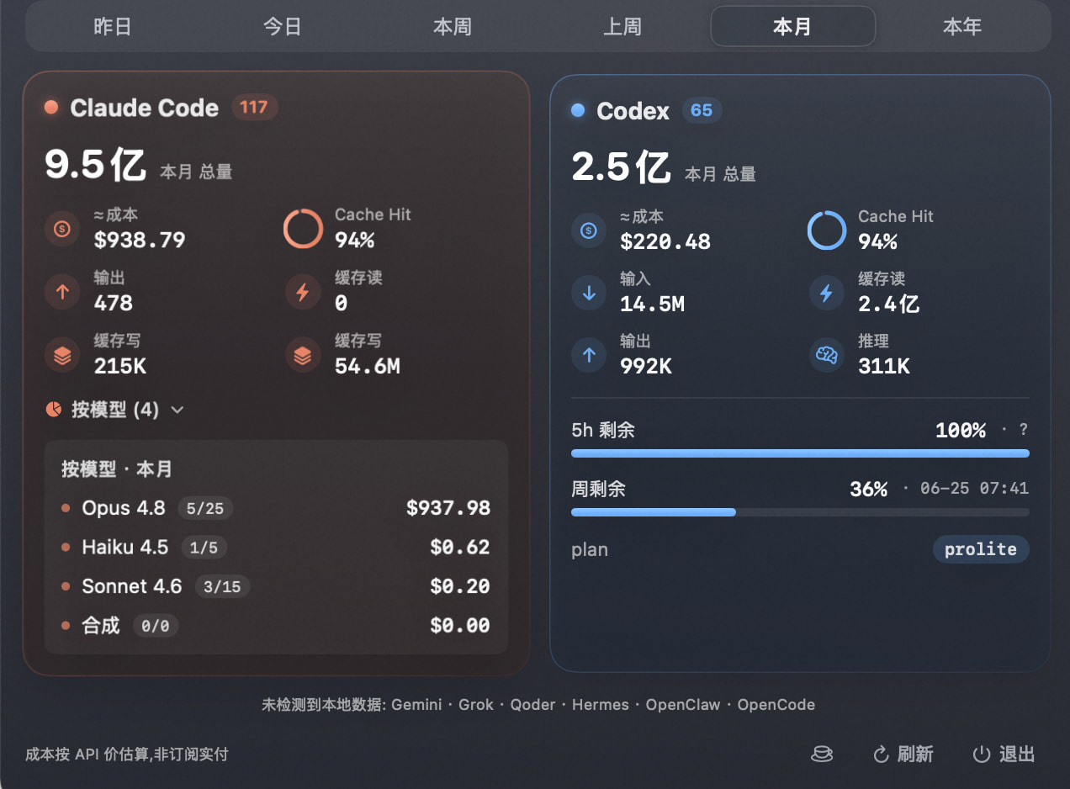
Task: Collapse the 按模型 (4) section chevron
Action: tap(177, 410)
